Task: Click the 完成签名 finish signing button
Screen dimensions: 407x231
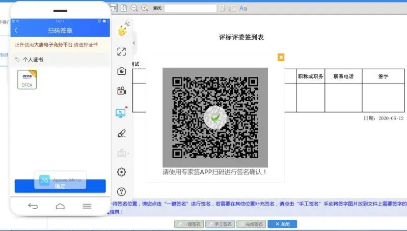Action: 251,224
